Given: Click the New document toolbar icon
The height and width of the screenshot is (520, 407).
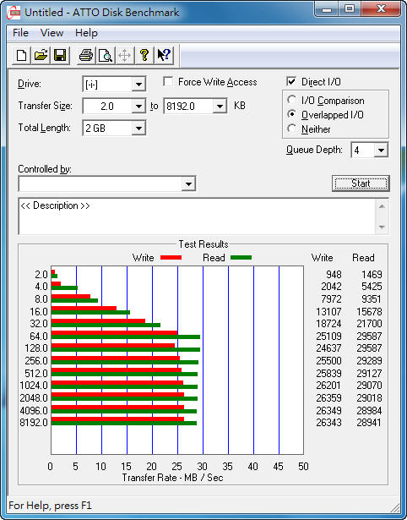Looking at the screenshot, I should point(21,55).
